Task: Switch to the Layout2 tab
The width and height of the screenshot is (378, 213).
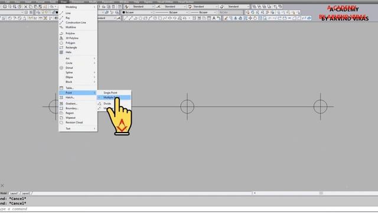Action: tap(26, 193)
